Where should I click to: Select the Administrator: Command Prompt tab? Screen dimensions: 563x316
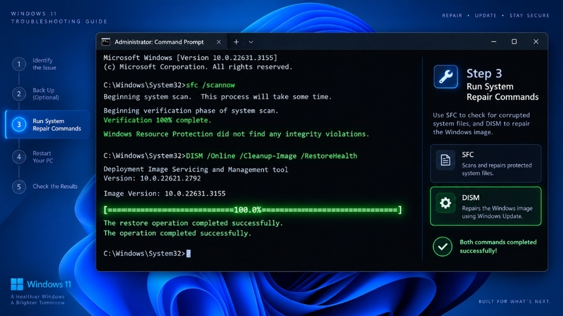click(x=161, y=42)
